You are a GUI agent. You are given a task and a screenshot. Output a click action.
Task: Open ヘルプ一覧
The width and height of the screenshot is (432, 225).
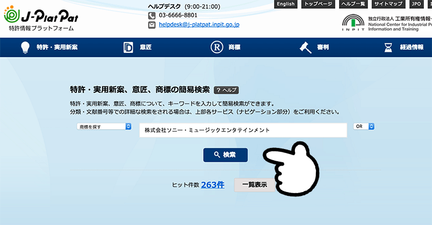click(353, 4)
